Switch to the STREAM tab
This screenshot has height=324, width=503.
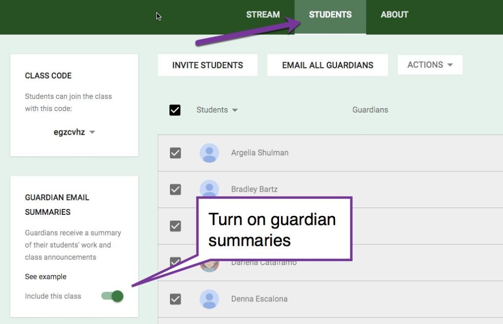coord(263,15)
